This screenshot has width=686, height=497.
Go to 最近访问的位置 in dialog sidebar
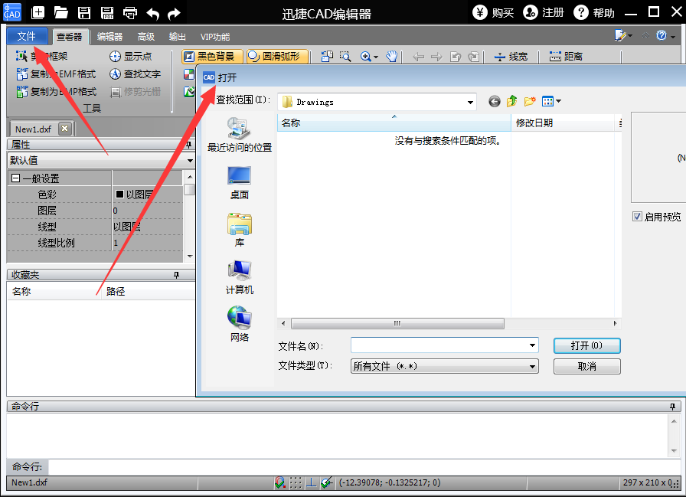(x=240, y=135)
